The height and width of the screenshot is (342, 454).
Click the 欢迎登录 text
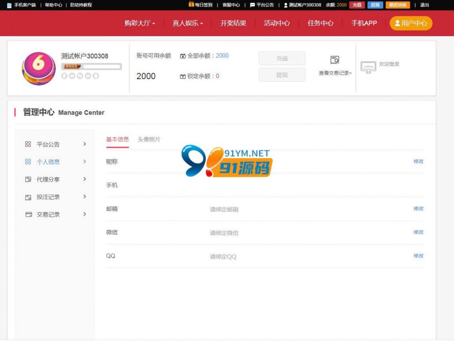coord(389,64)
